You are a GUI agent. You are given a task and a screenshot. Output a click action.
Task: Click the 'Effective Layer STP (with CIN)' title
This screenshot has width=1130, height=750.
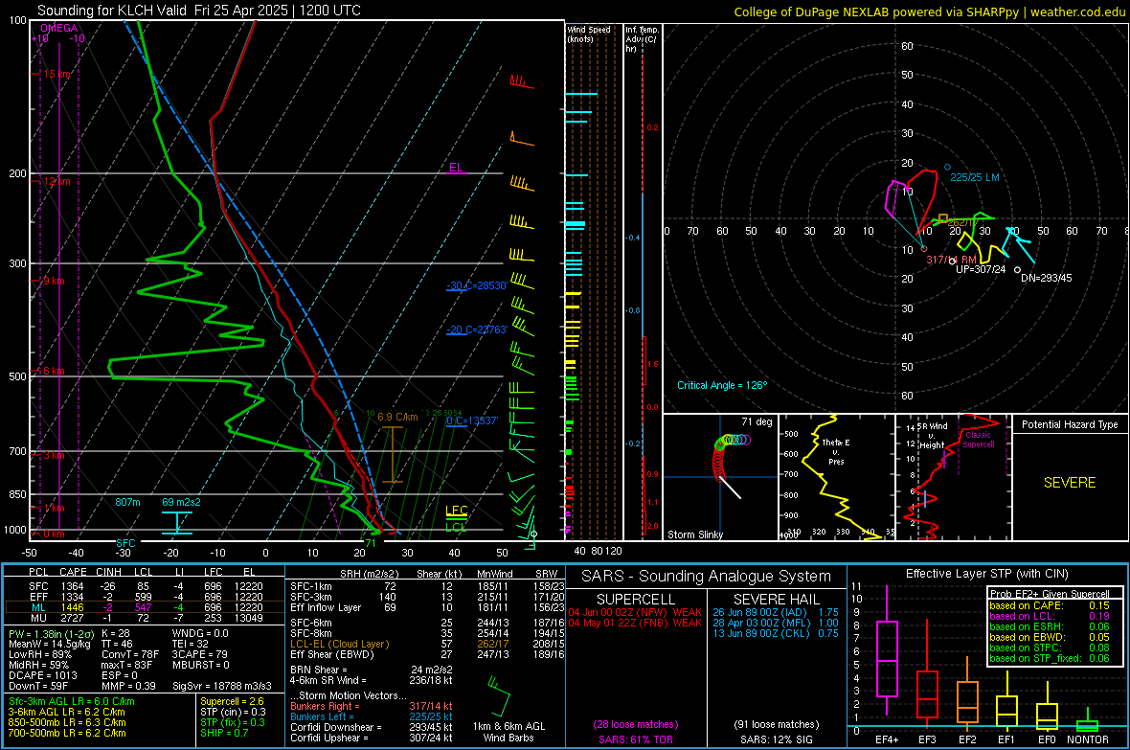987,574
